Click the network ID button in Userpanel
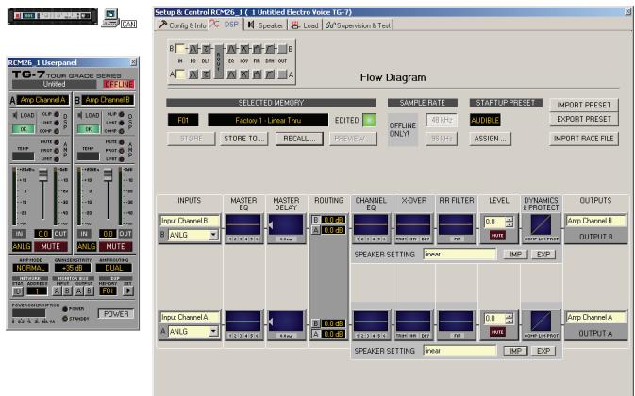This screenshot has width=635, height=396. [x=17, y=290]
